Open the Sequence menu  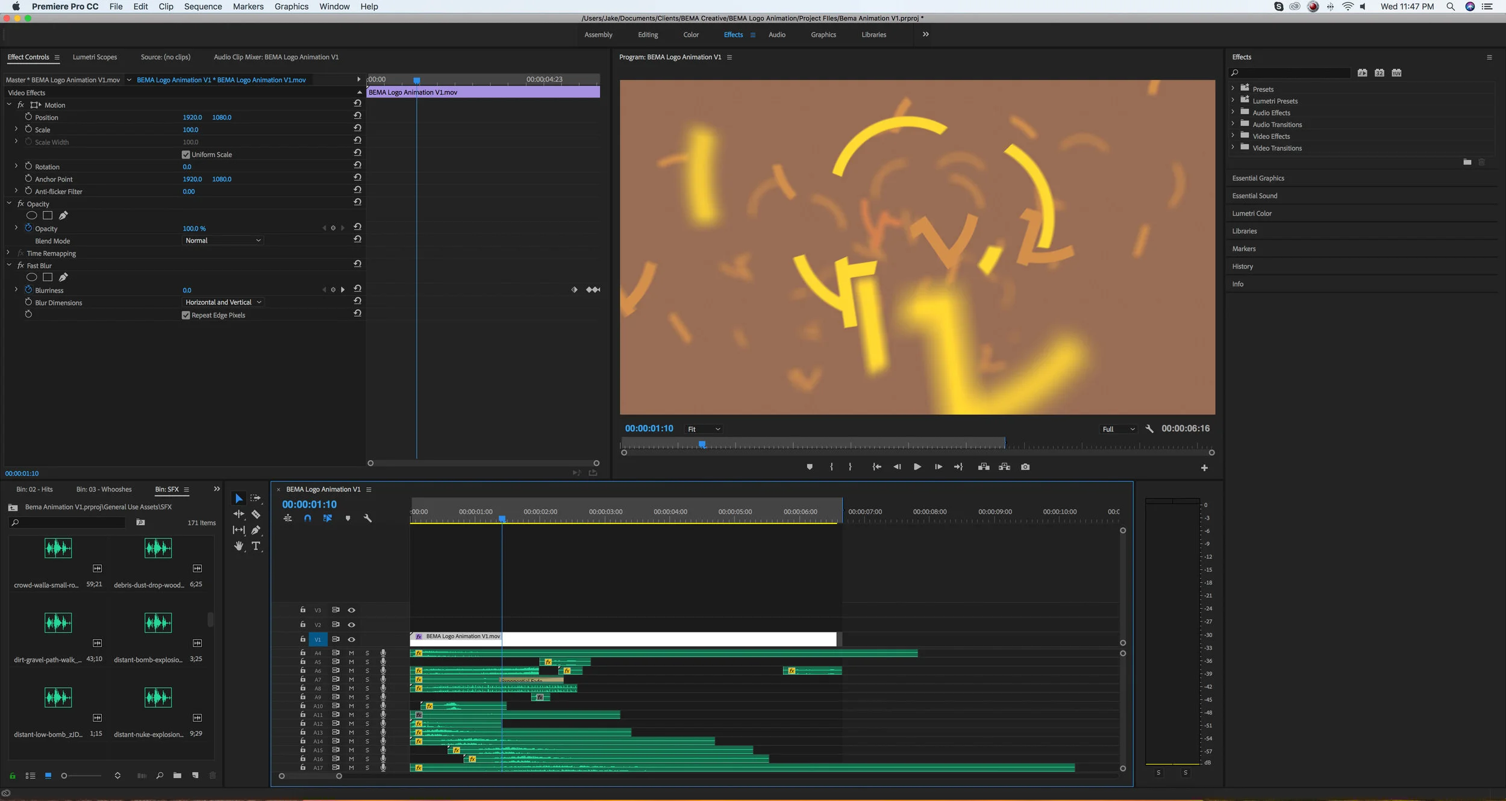[203, 7]
